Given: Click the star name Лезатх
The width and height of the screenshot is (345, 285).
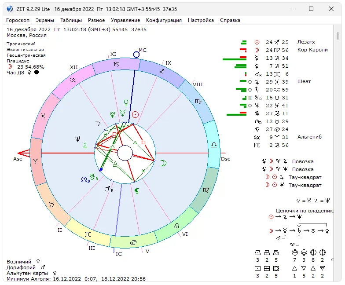Looking at the screenshot, I should (x=306, y=42).
